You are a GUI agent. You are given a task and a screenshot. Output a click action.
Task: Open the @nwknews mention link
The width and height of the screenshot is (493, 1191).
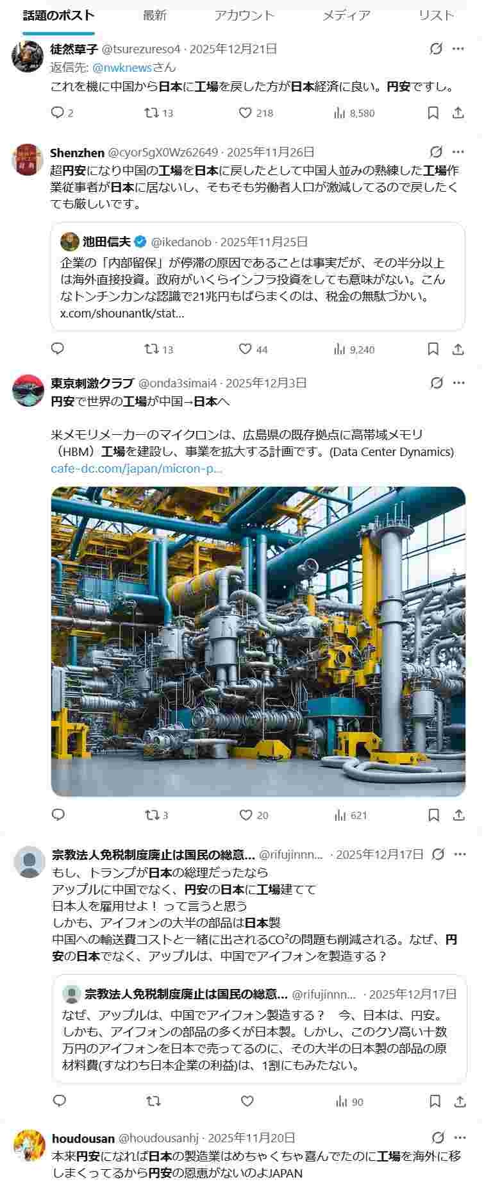click(x=122, y=67)
